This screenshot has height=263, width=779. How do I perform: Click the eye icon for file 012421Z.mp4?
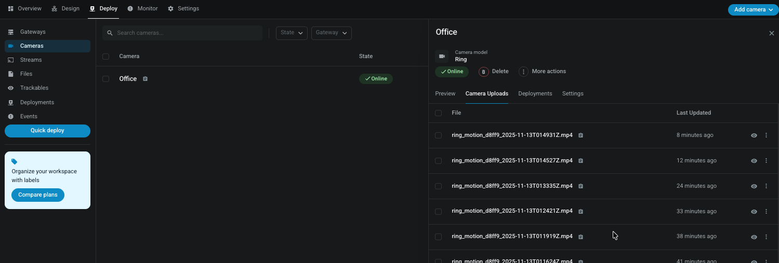(x=754, y=212)
